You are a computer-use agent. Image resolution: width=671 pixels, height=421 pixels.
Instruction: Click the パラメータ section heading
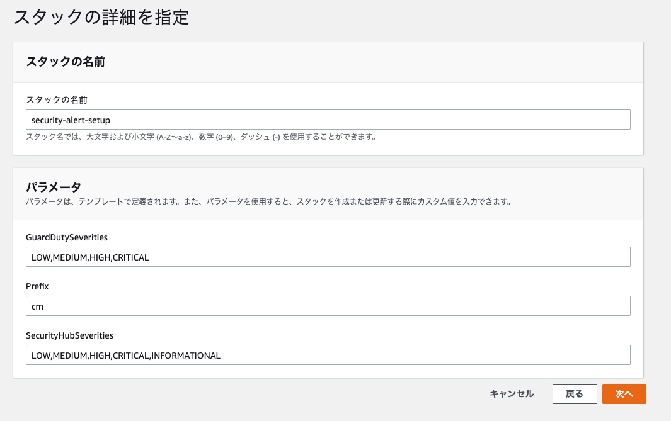54,187
